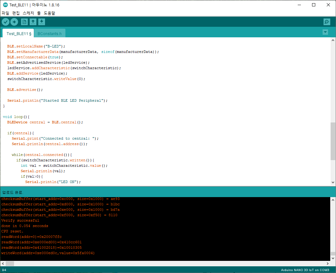Maximize the Arduino IDE window
336x273 pixels.
[x=314, y=5]
